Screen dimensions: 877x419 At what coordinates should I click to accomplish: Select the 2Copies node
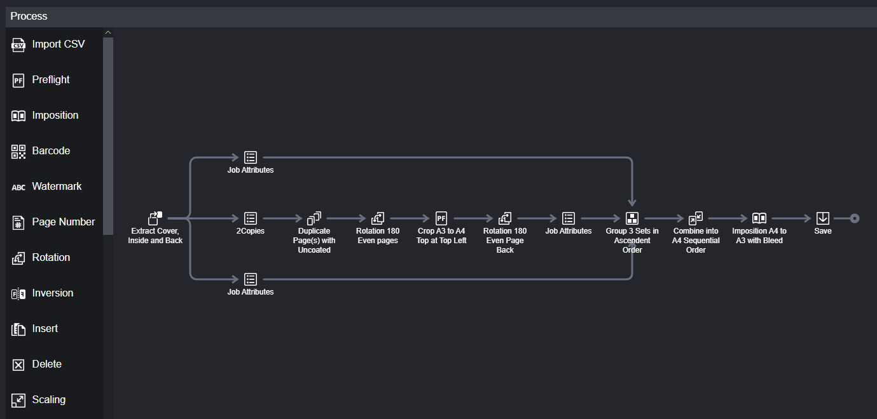tap(250, 218)
